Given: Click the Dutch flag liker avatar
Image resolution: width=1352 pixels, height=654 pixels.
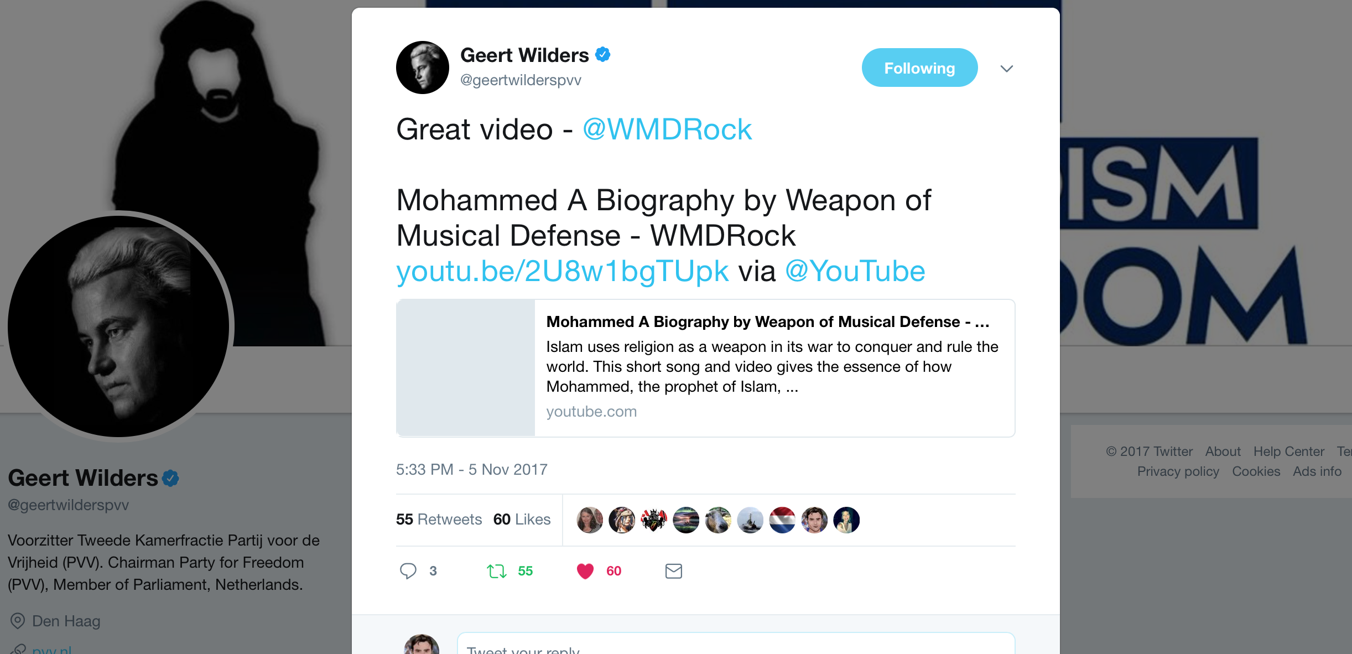Looking at the screenshot, I should [x=782, y=520].
